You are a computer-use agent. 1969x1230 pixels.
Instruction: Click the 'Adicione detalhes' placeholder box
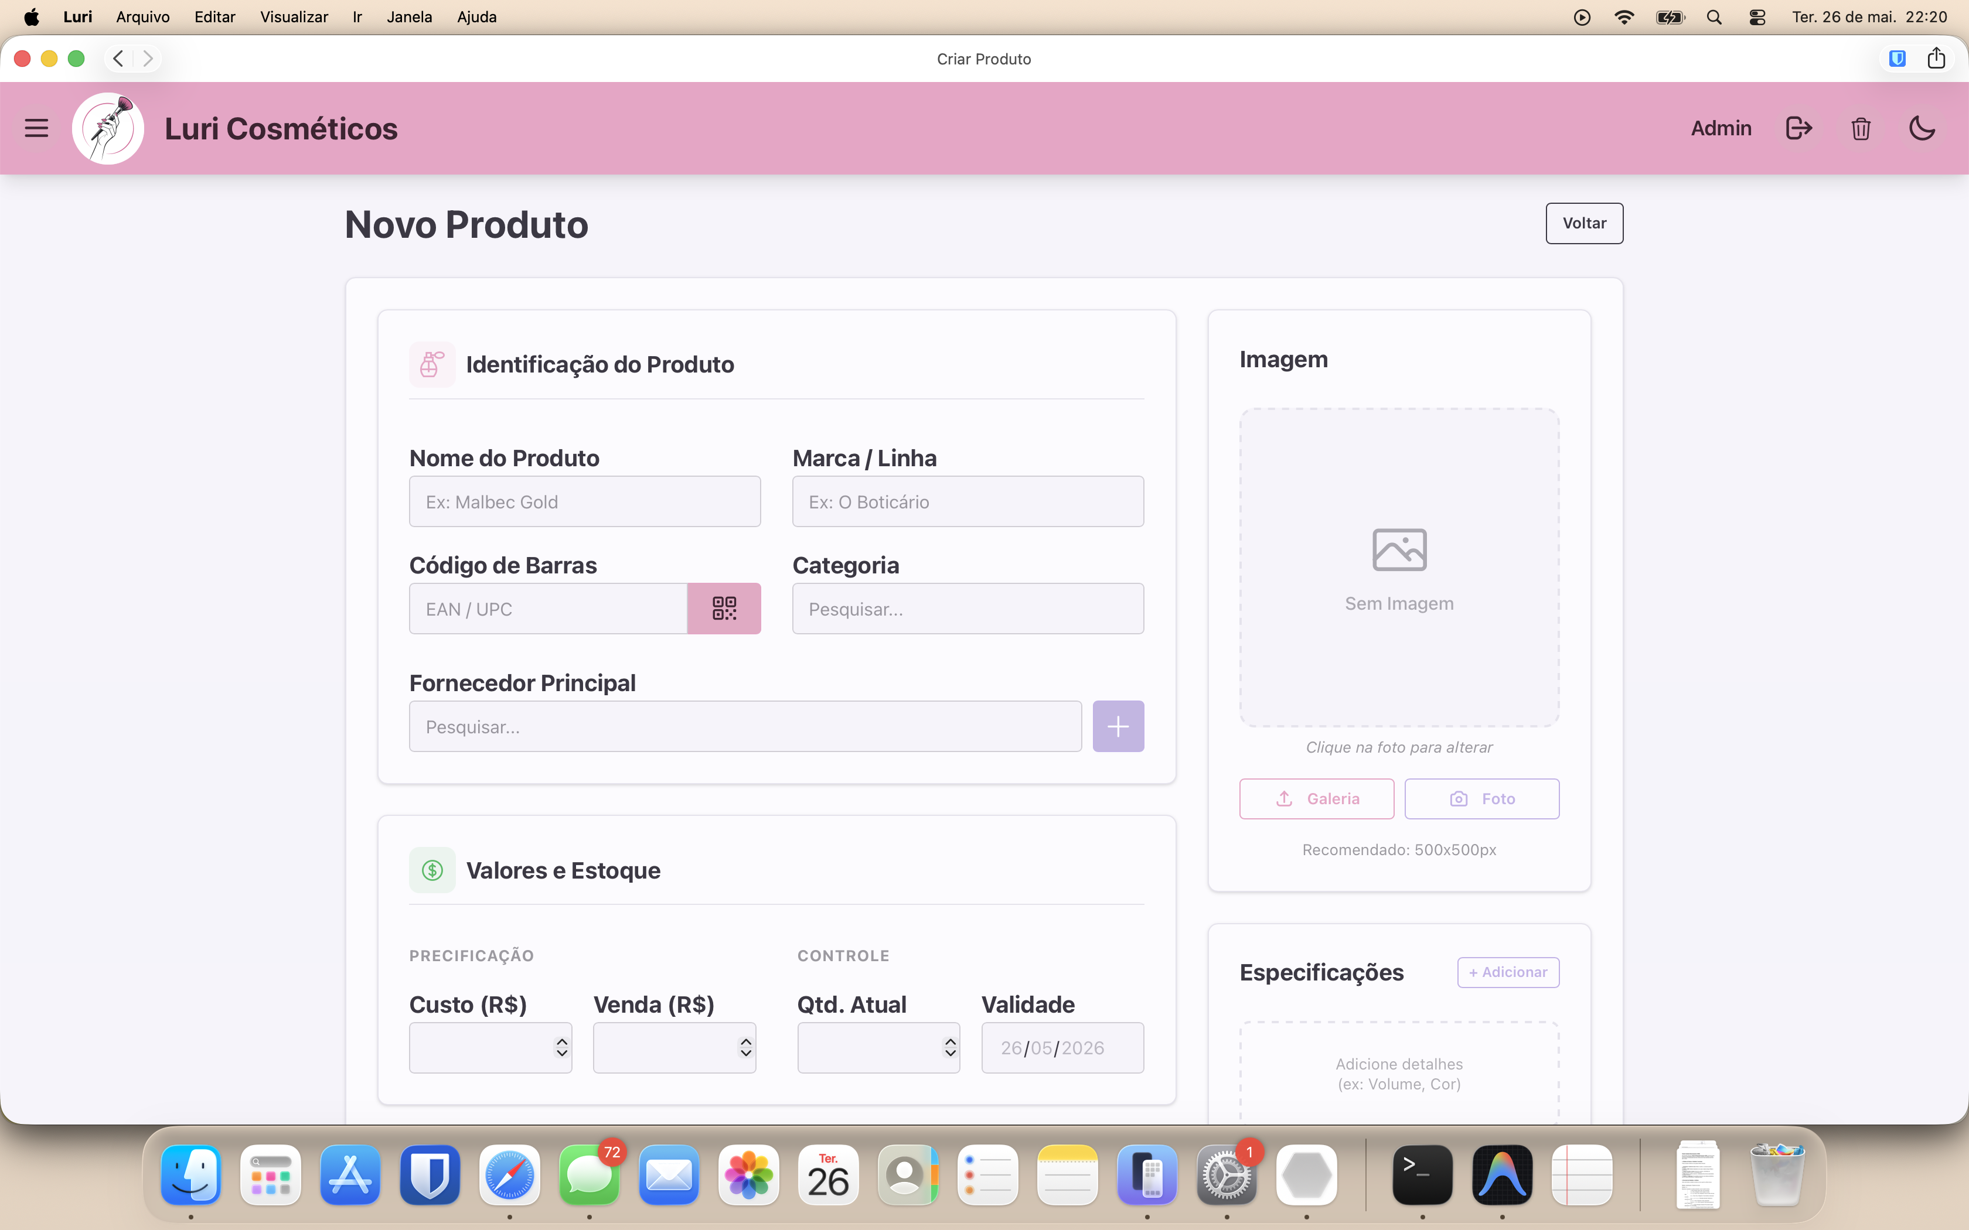[x=1399, y=1074]
